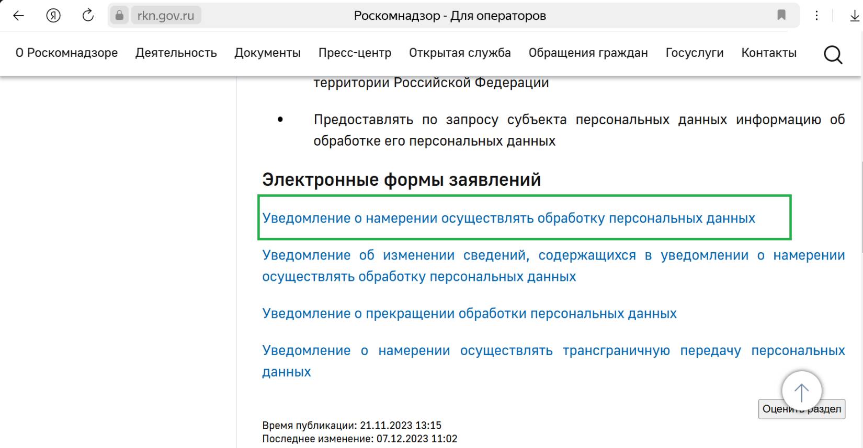The width and height of the screenshot is (863, 448).
Task: Bookmark this page using bookmark icon
Action: tap(781, 15)
